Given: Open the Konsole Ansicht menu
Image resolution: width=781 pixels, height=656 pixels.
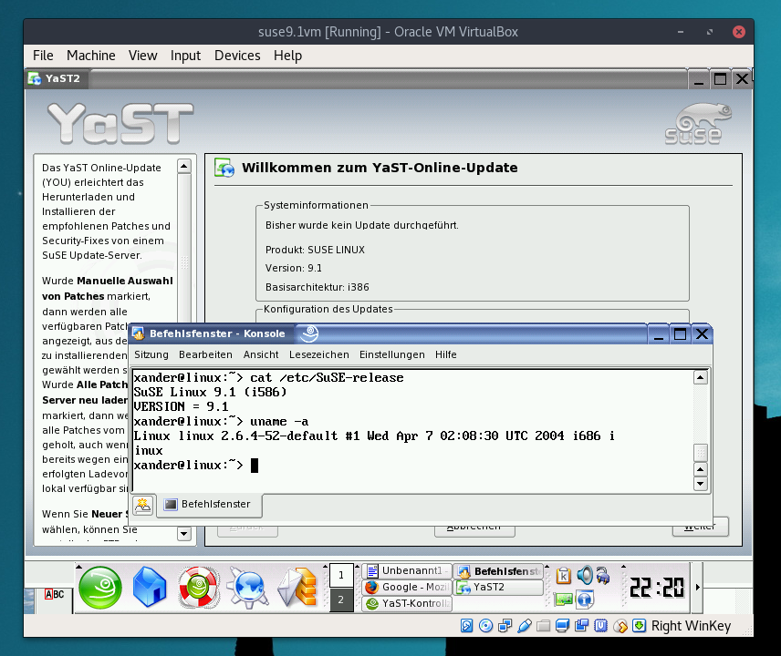Looking at the screenshot, I should tap(261, 354).
